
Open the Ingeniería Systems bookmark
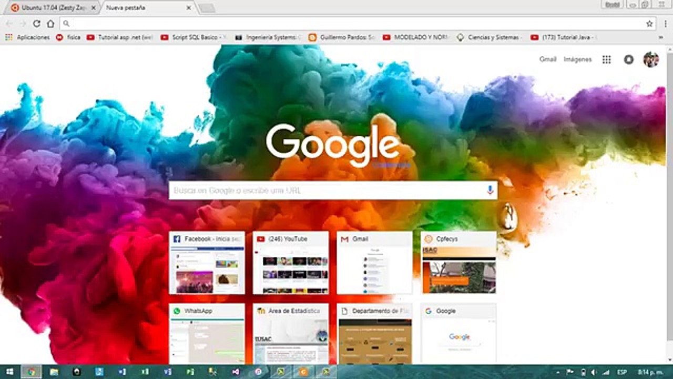(x=268, y=37)
